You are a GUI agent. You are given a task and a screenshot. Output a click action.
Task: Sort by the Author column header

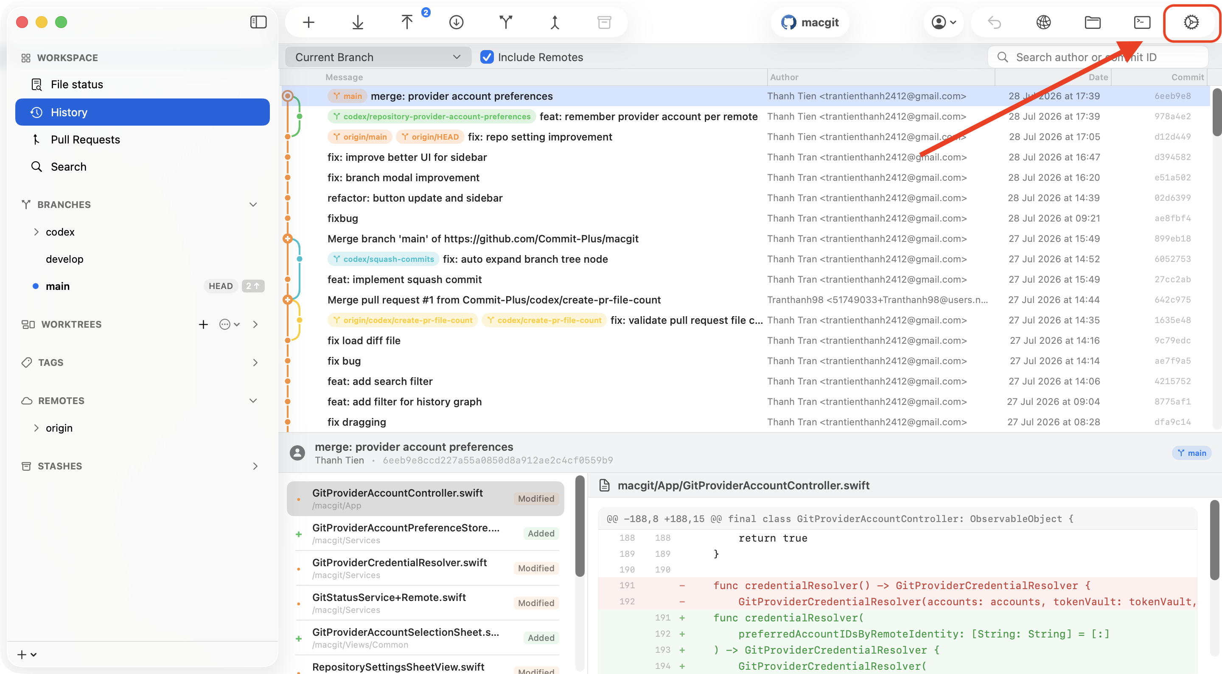(x=881, y=77)
